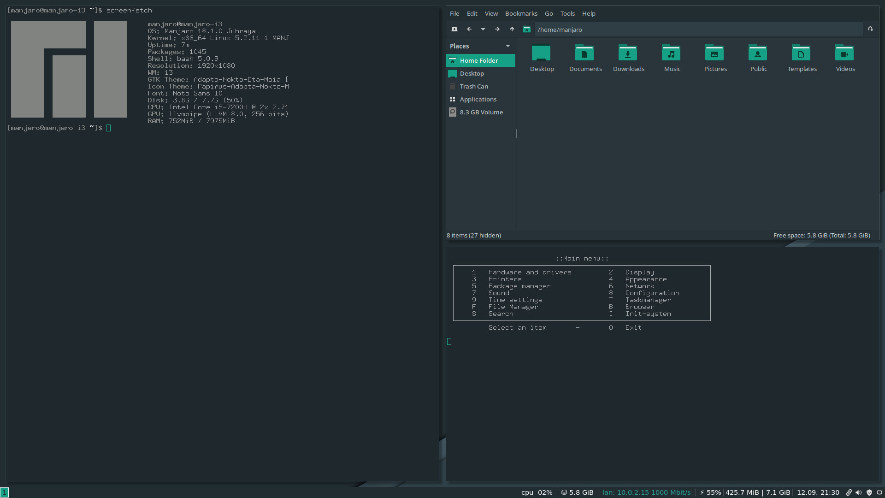
Task: Click 'Search' entry in main menu terminal
Action: [501, 314]
